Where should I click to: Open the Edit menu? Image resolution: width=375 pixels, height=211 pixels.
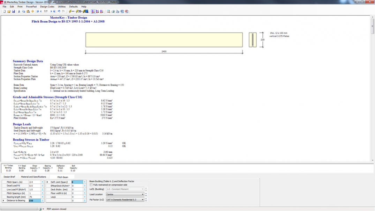pos(12,7)
